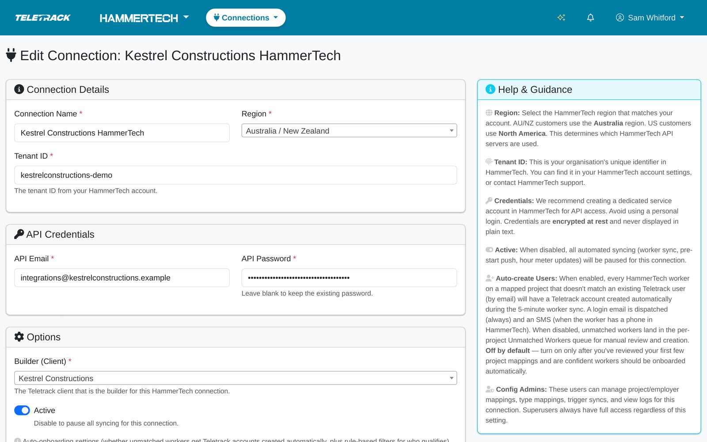Open the Sam Whitford user menu
This screenshot has width=707, height=442.
(650, 18)
